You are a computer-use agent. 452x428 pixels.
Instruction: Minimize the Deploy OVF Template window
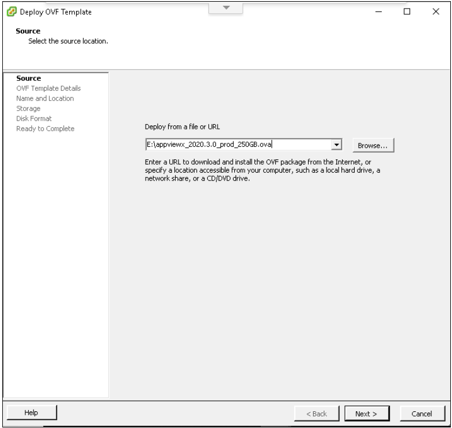tap(378, 12)
